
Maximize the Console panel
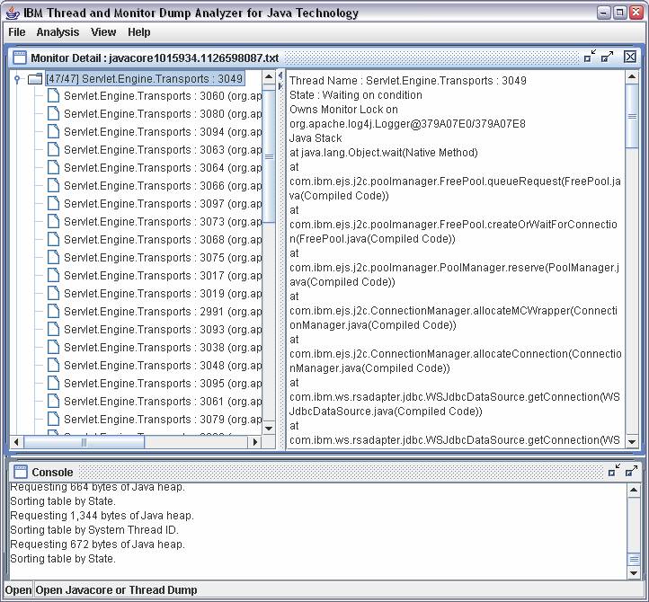[x=632, y=471]
